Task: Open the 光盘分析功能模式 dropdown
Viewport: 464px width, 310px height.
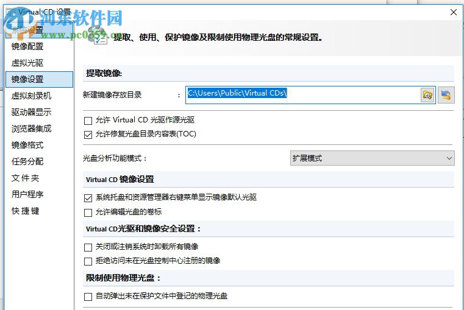Action: point(373,158)
